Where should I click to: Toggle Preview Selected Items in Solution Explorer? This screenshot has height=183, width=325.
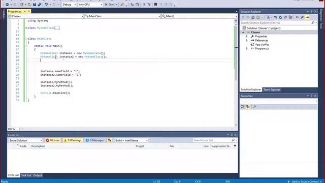click(x=307, y=17)
